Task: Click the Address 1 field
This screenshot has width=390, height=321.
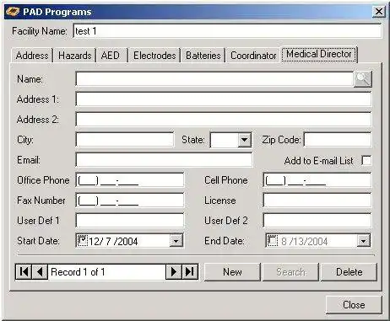Action: 224,99
